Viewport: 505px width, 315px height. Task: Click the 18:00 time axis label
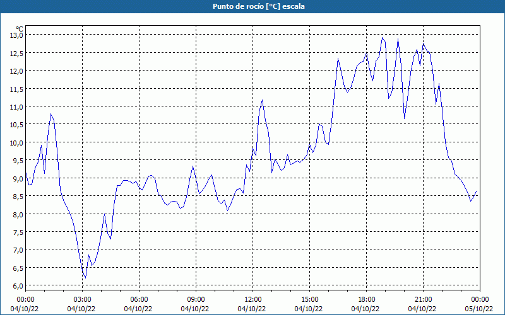pos(367,300)
